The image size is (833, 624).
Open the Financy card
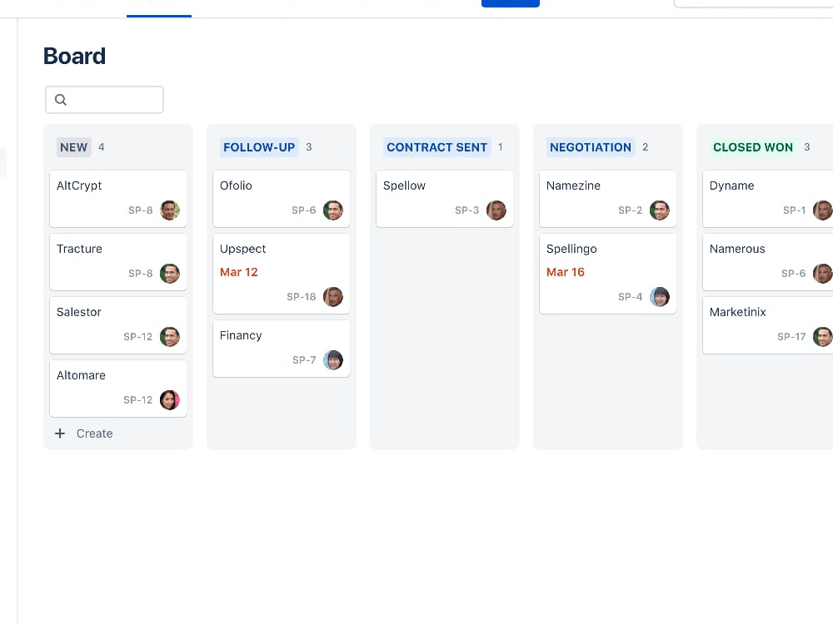pyautogui.click(x=281, y=349)
